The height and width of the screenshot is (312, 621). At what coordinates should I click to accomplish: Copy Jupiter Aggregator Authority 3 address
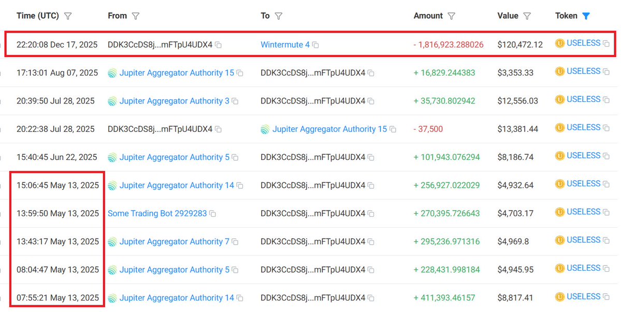(235, 101)
